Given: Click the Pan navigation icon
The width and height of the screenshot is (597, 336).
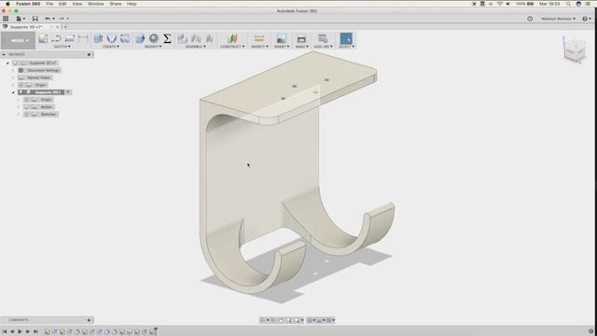Looking at the screenshot, I should tap(281, 320).
